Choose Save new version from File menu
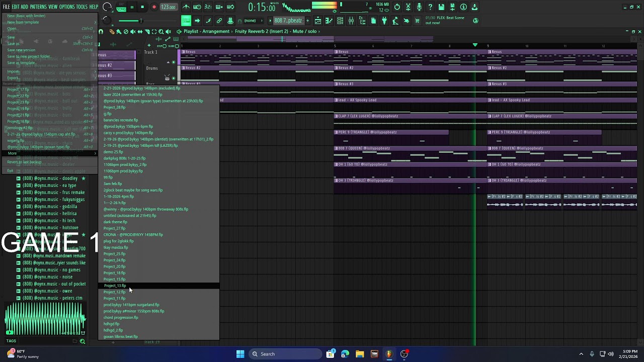The height and width of the screenshot is (362, 644). [x=50, y=50]
